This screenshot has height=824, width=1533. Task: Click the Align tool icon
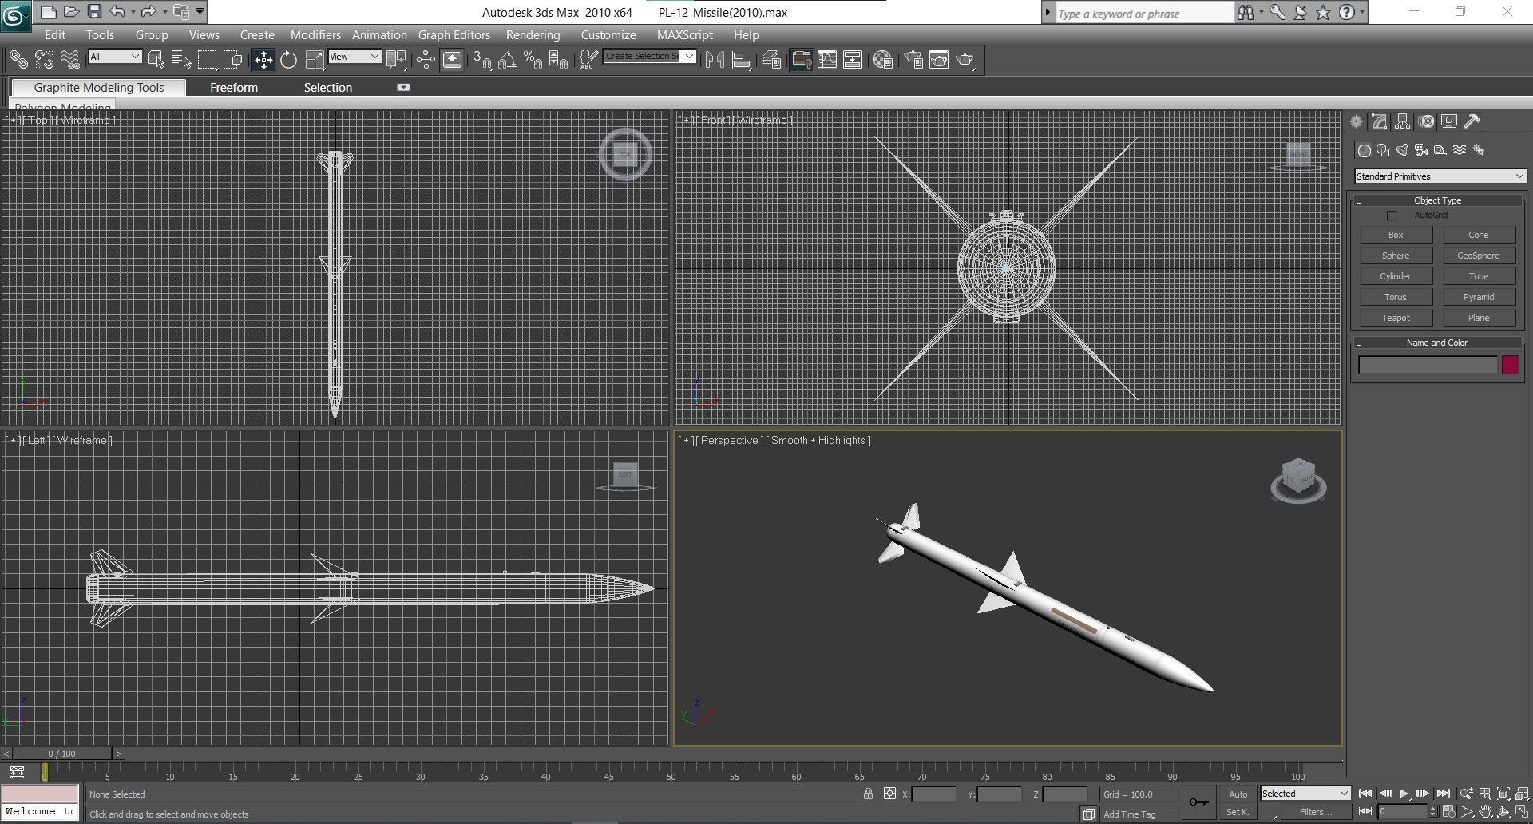tap(742, 60)
